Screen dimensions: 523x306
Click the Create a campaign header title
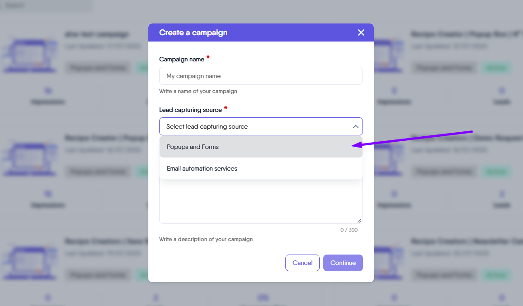[193, 32]
